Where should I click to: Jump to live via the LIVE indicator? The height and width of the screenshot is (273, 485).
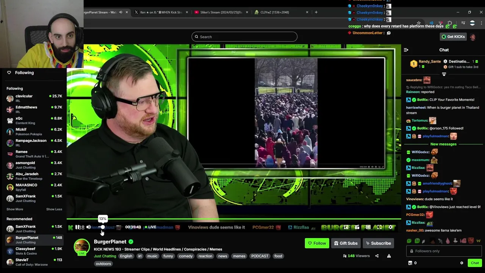150,227
